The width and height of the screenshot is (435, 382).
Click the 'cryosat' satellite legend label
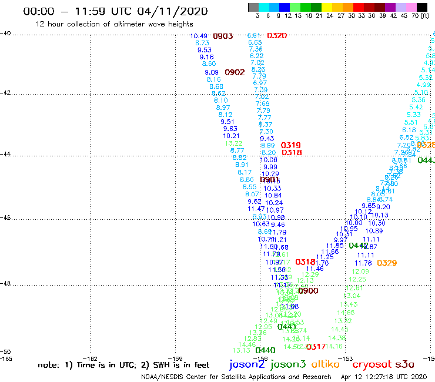(x=372, y=364)
